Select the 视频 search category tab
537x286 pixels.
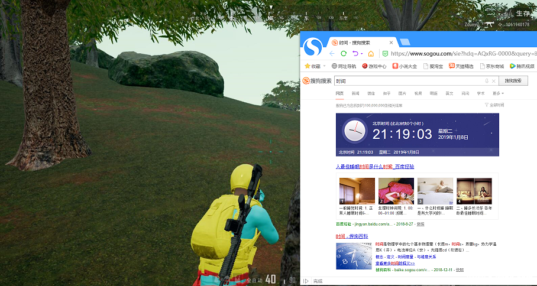tap(418, 93)
